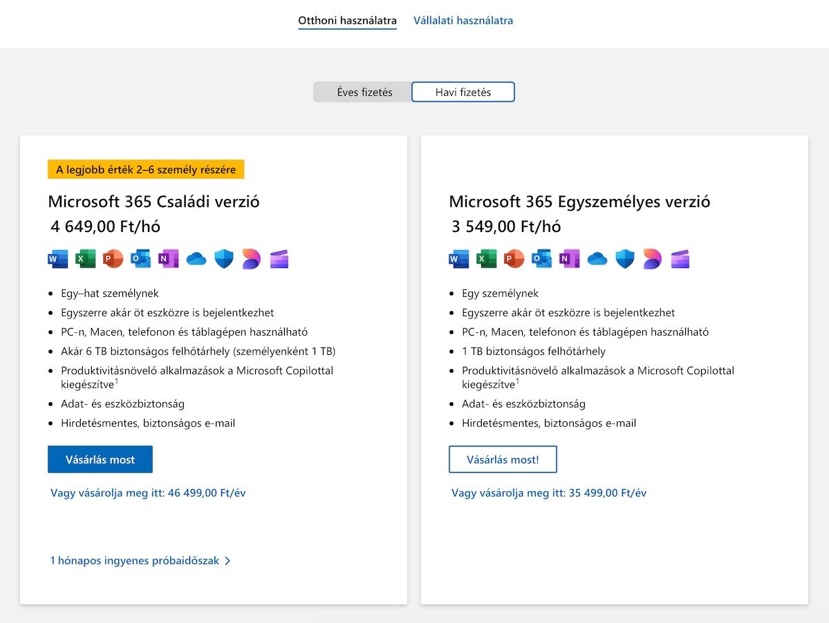Viewport: 829px width, 623px height.
Task: Click Vásárlás most for Családi verzió
Action: [100, 459]
